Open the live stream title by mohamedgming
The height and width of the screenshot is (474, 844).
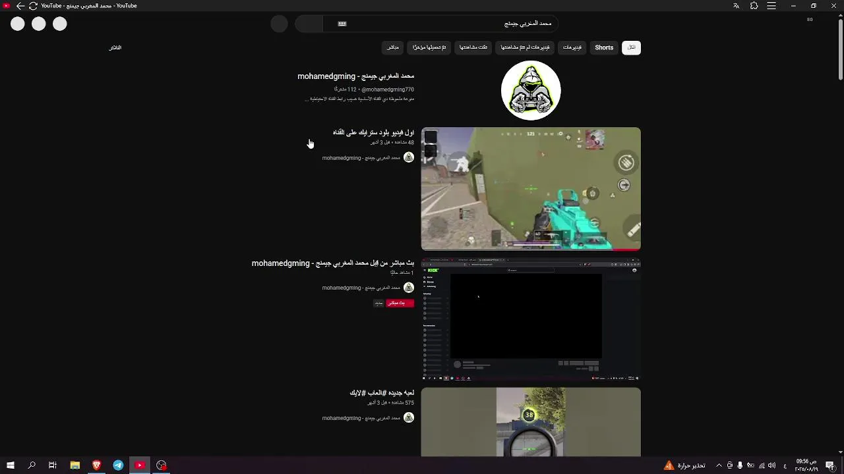[333, 263]
